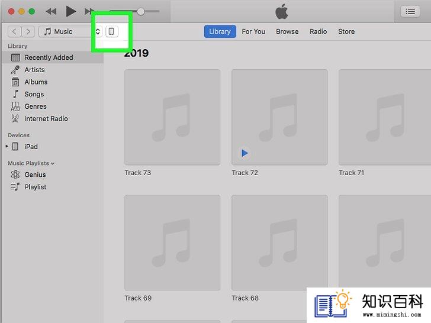Open the Radio tab
Image resolution: width=431 pixels, height=323 pixels.
pos(319,31)
